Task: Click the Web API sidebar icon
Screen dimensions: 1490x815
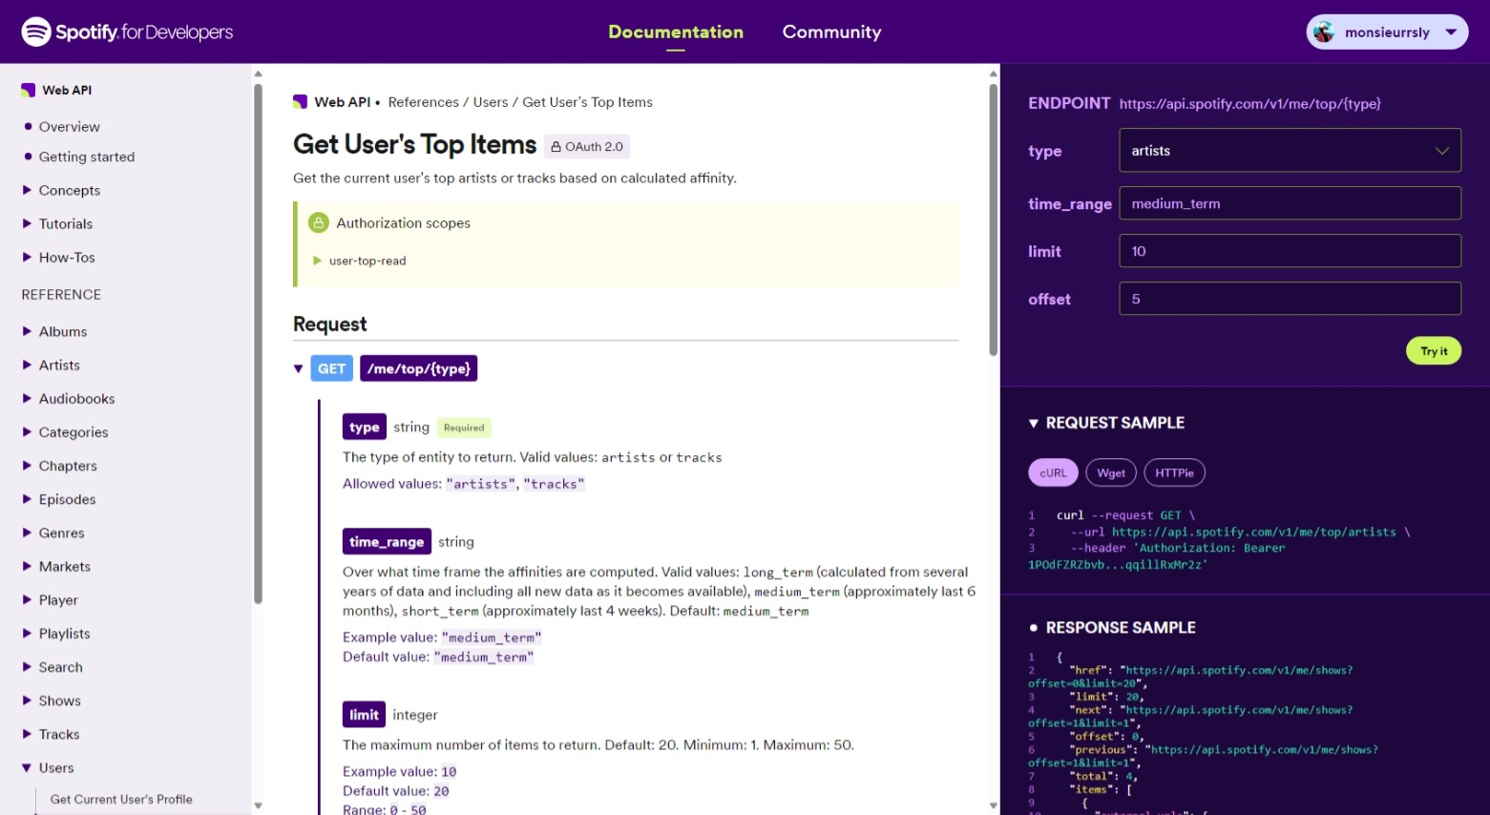Action: (29, 90)
